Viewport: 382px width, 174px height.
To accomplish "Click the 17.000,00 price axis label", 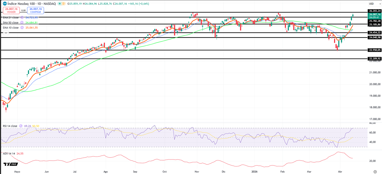I will click(x=375, y=119).
